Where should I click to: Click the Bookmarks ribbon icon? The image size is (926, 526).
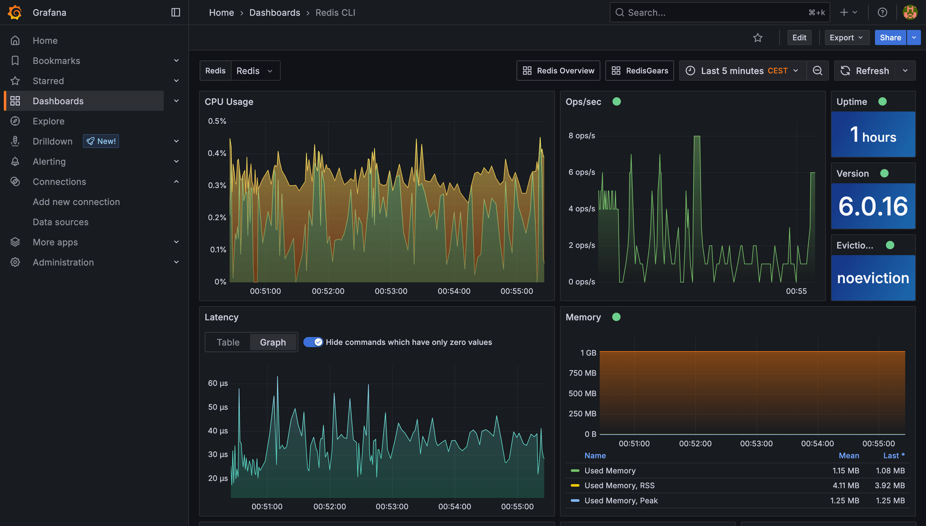(15, 61)
